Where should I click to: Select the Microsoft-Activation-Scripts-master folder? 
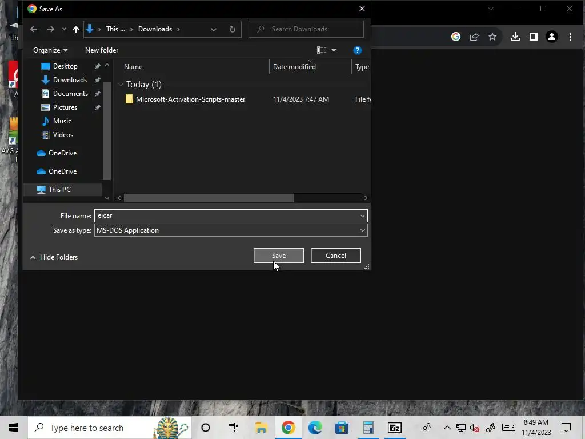coord(190,99)
